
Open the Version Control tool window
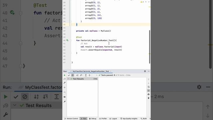pos(71,119)
